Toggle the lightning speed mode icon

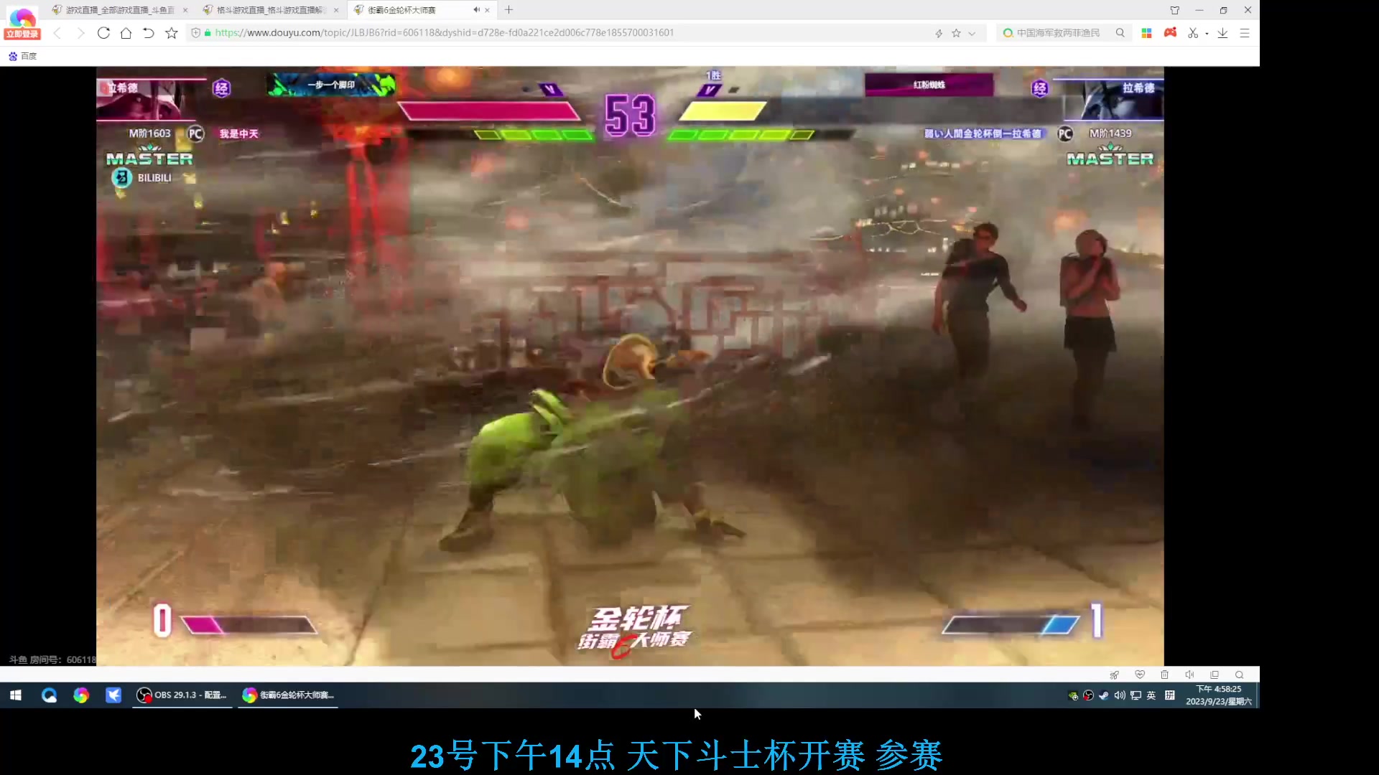pyautogui.click(x=939, y=33)
